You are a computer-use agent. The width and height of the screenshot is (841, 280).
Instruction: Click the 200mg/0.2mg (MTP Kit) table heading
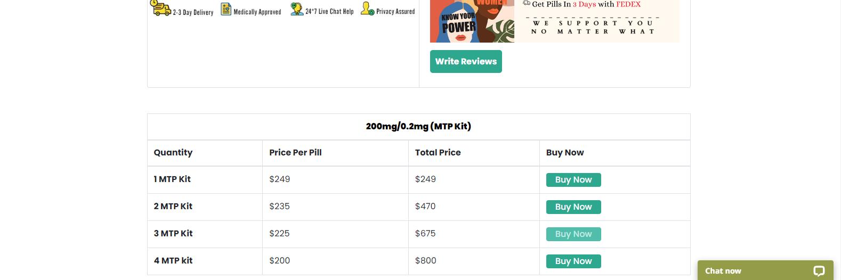click(418, 127)
